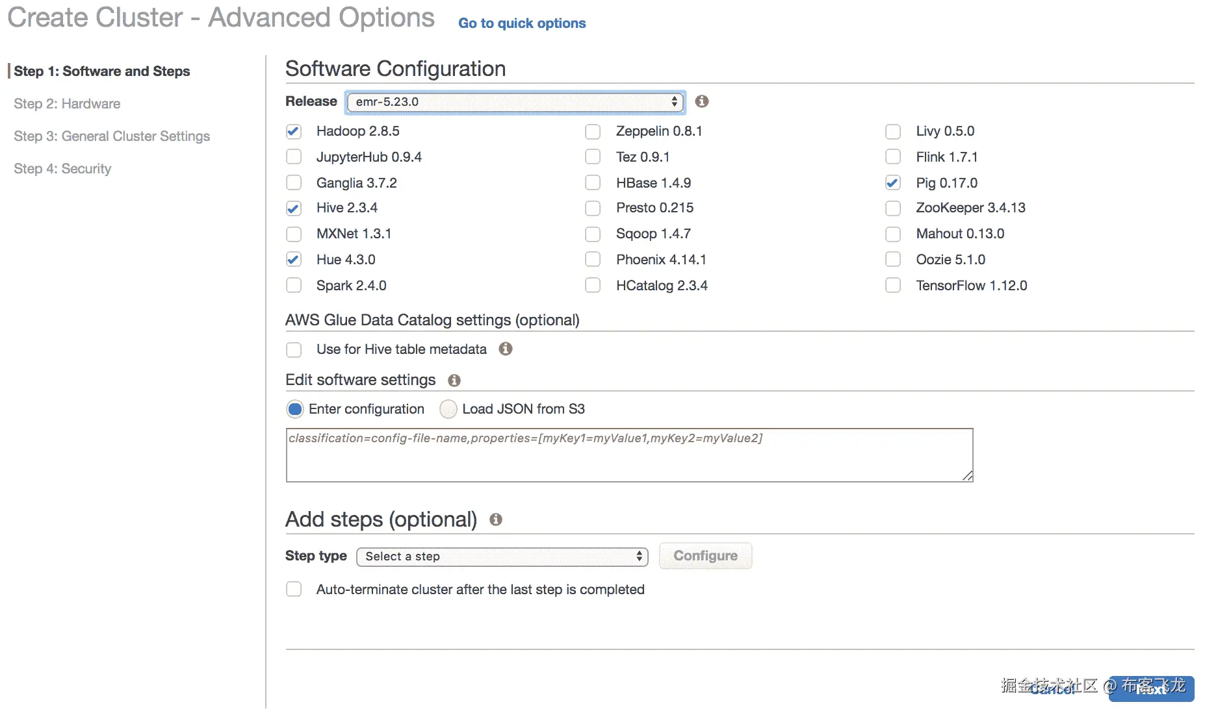Uncheck the Pig 0.17.0 checkbox
The height and width of the screenshot is (713, 1205).
click(x=893, y=183)
